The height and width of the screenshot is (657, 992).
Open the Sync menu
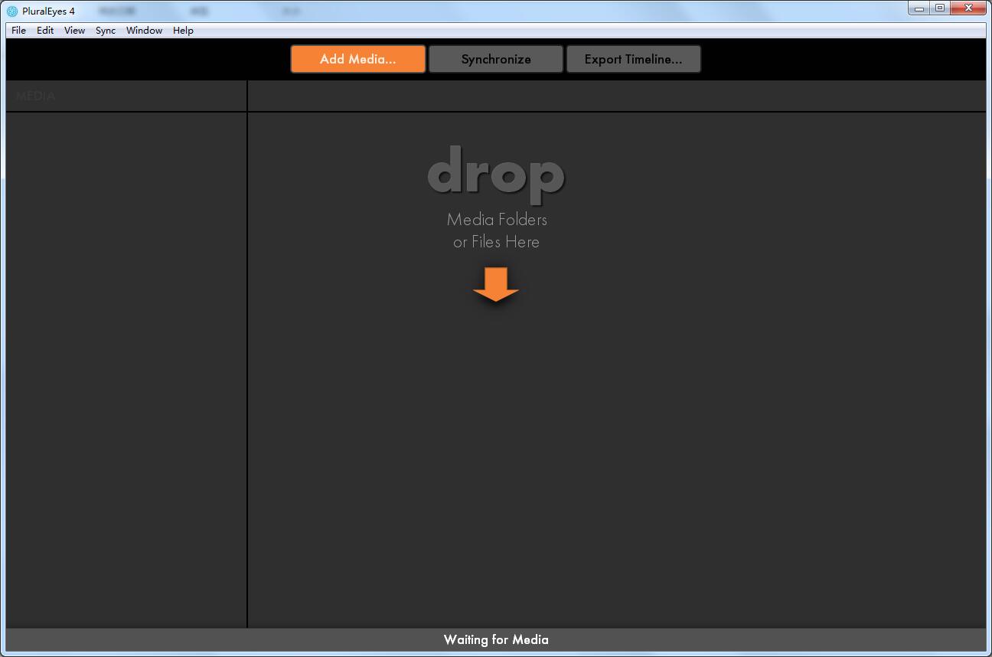tap(106, 31)
